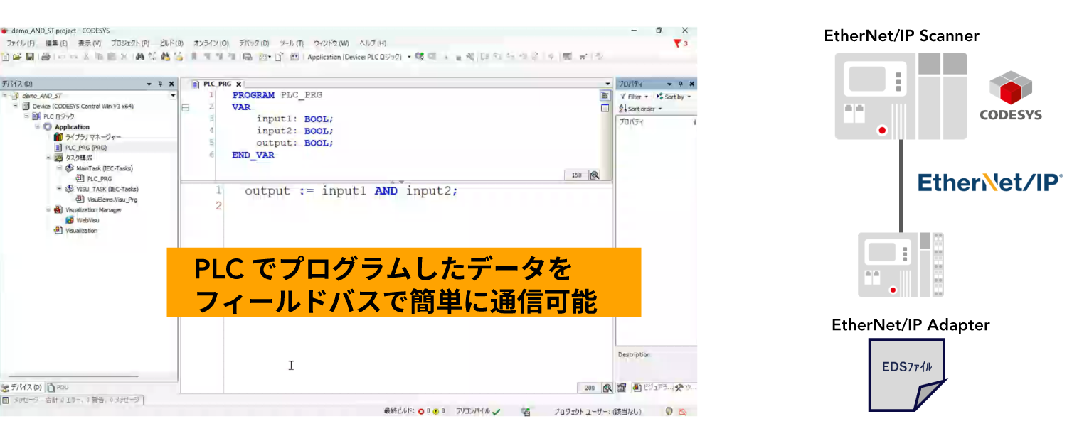Click the Build icon left of the Application selector

[294, 57]
